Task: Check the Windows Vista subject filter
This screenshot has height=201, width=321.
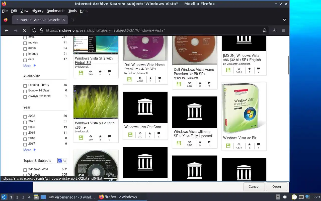Action: [25, 170]
